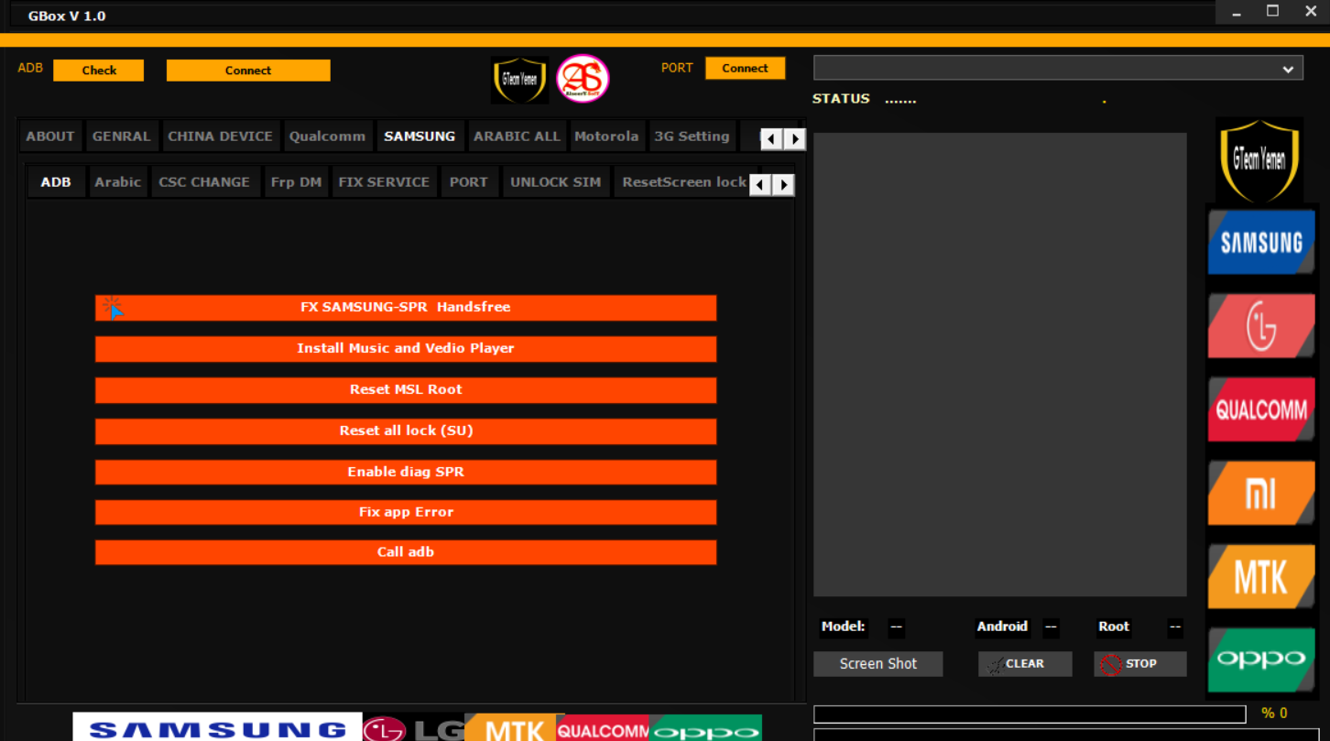This screenshot has width=1330, height=741.
Task: Click the Model value field
Action: coord(896,627)
